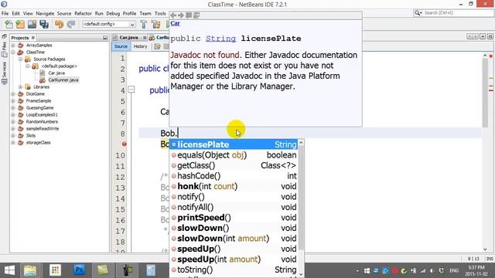The height and width of the screenshot is (278, 495).
Task: Expand the GuessingGame project node
Action: tap(13, 108)
